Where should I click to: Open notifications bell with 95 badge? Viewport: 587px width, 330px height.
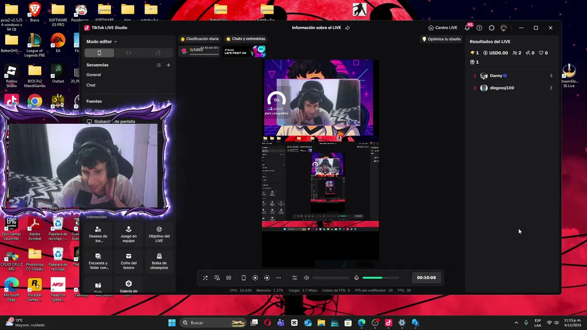(x=467, y=27)
